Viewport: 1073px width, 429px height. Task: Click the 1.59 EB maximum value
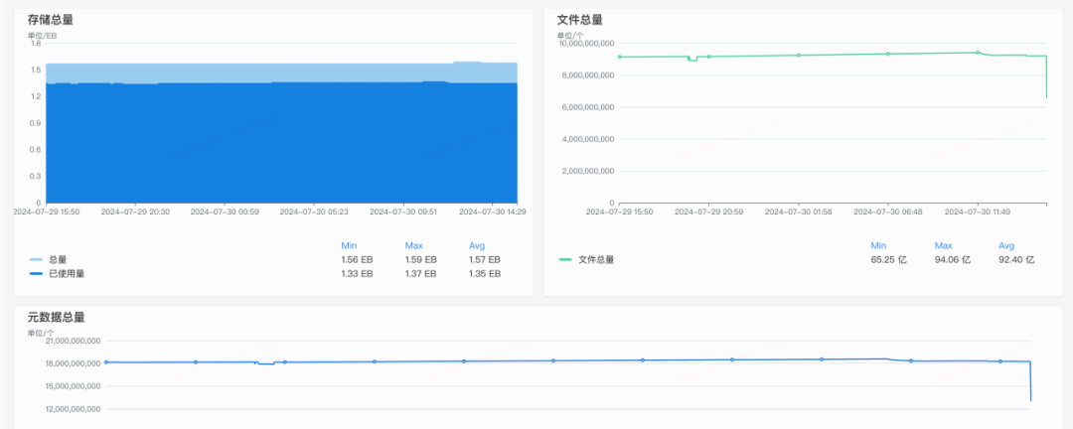pyautogui.click(x=420, y=260)
